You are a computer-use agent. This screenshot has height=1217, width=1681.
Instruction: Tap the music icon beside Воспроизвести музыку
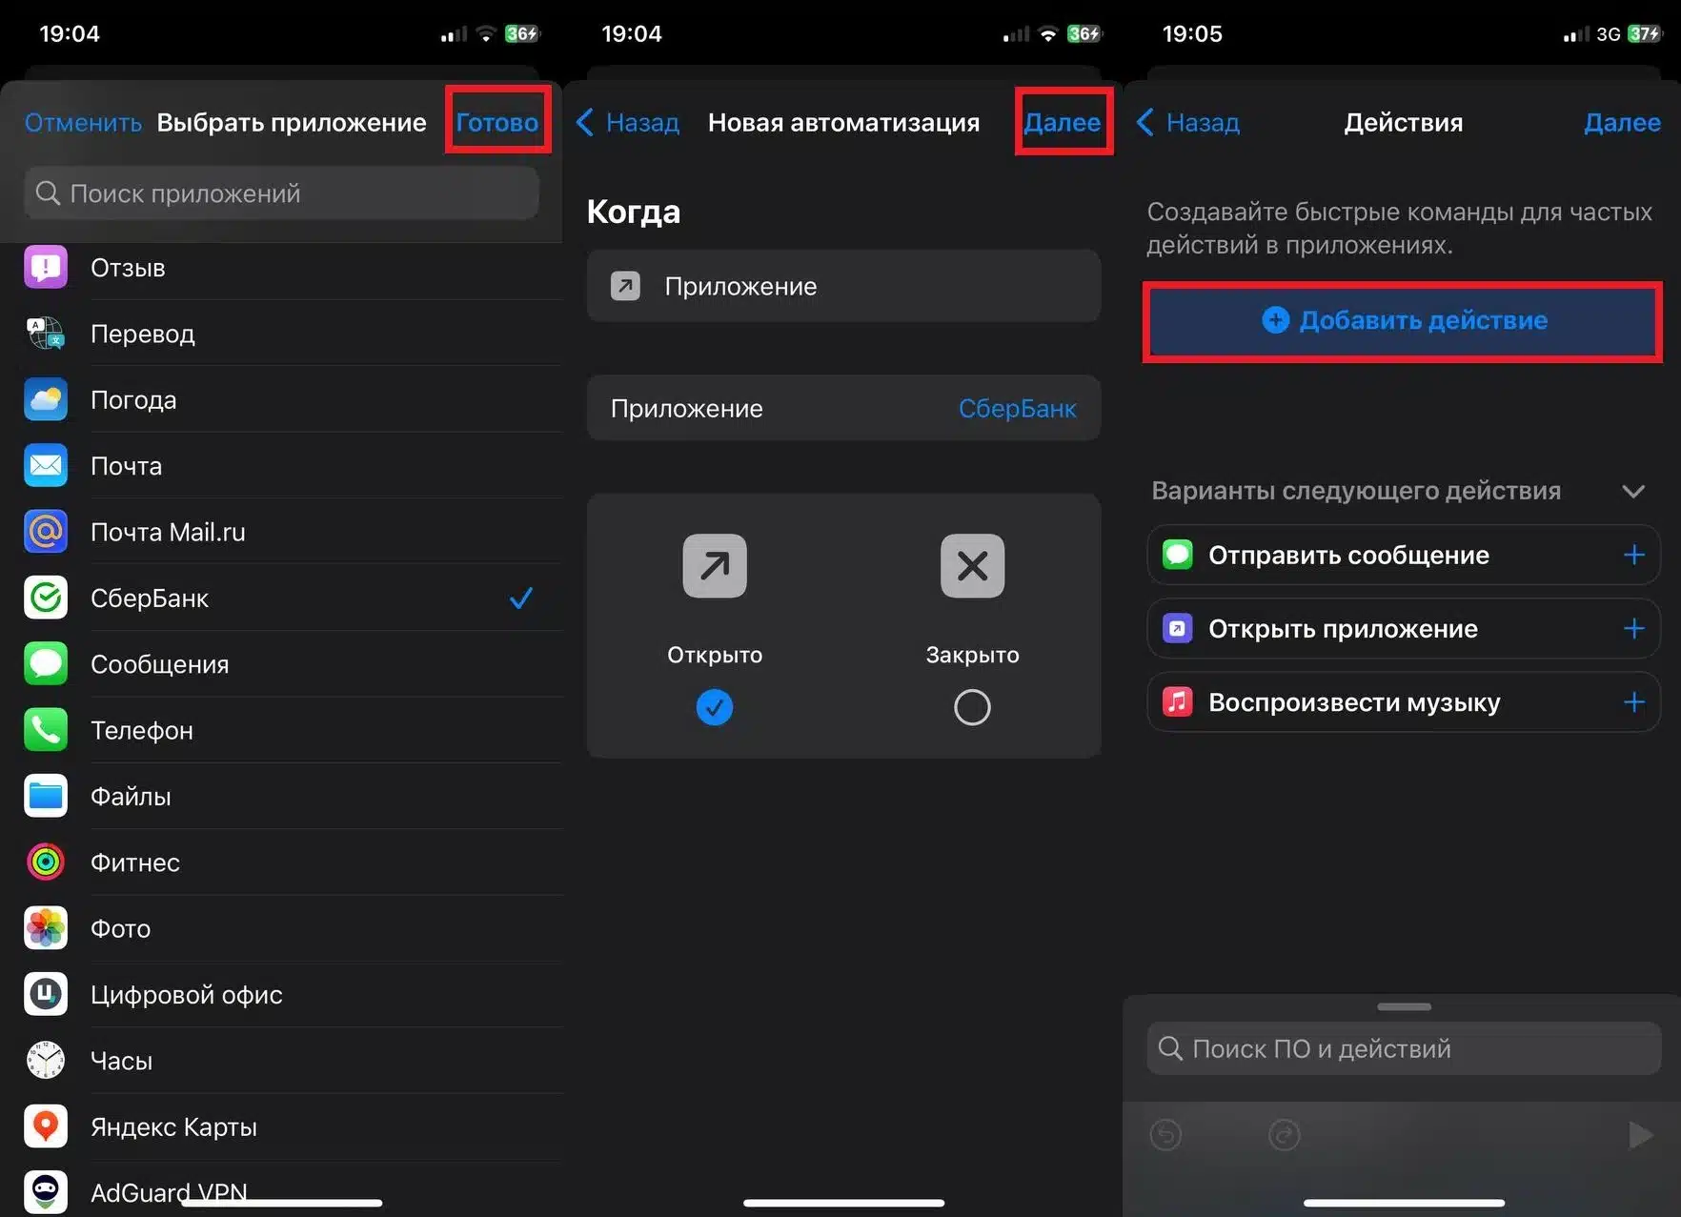(1177, 702)
